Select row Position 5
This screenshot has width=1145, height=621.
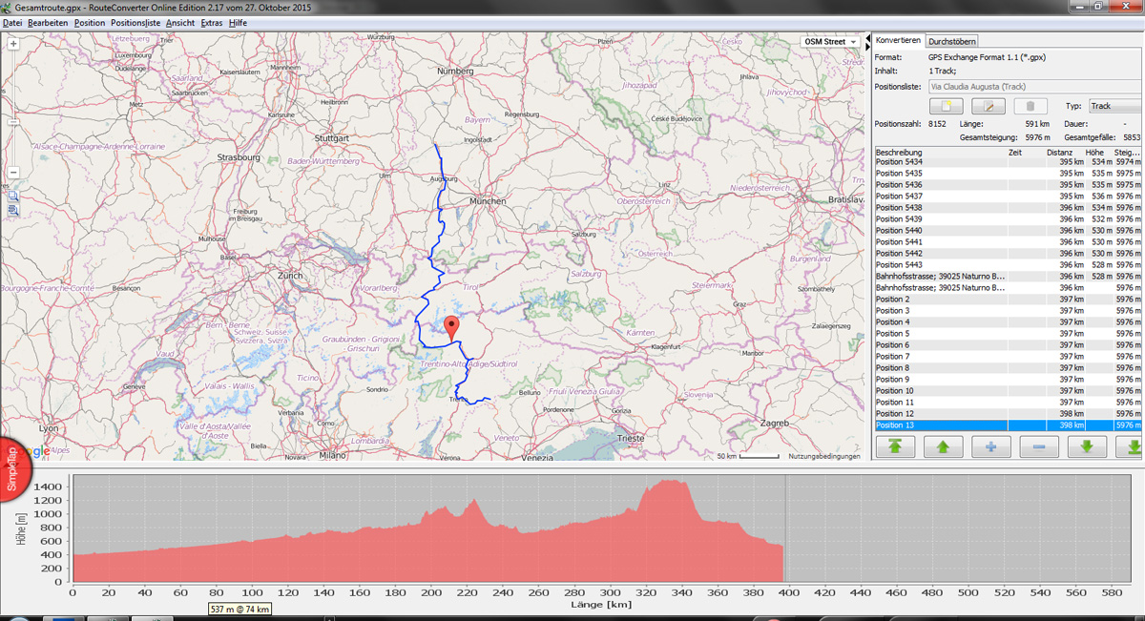[1009, 334]
